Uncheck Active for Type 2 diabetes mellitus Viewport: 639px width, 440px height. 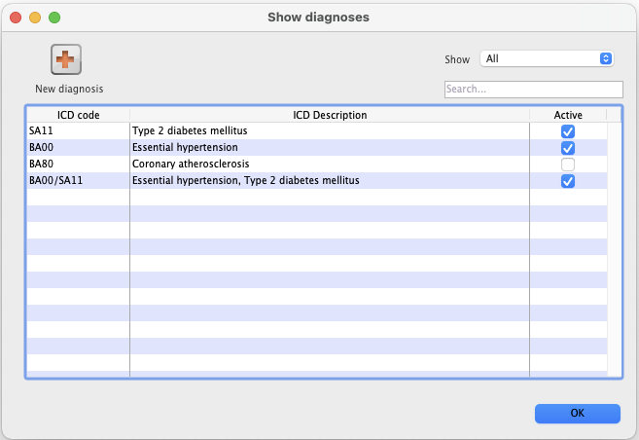568,131
